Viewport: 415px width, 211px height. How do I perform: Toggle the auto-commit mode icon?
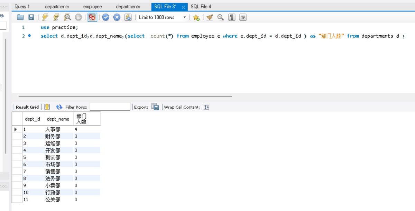tap(128, 17)
